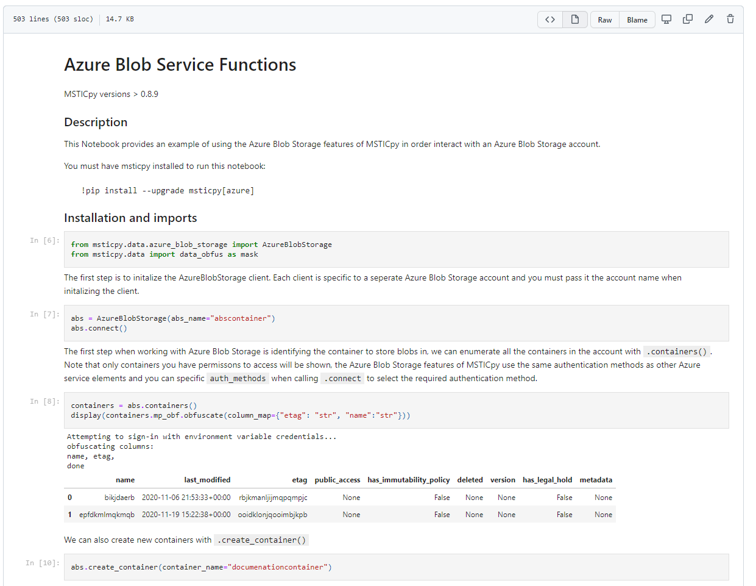Edit this file with the pencil icon
The height and width of the screenshot is (586, 756).
[x=709, y=20]
